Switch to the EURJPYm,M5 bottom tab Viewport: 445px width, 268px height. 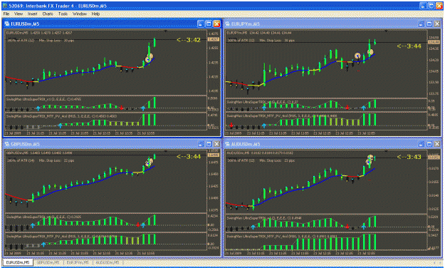pyautogui.click(x=78, y=262)
